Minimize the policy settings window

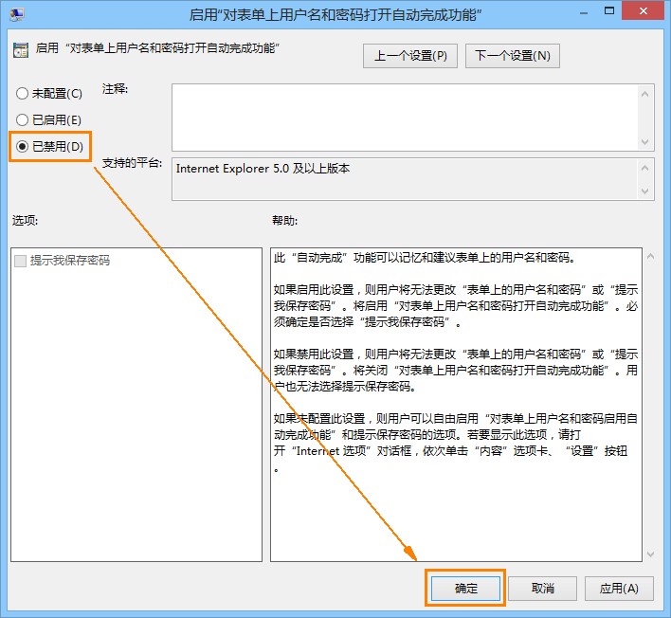(x=583, y=12)
